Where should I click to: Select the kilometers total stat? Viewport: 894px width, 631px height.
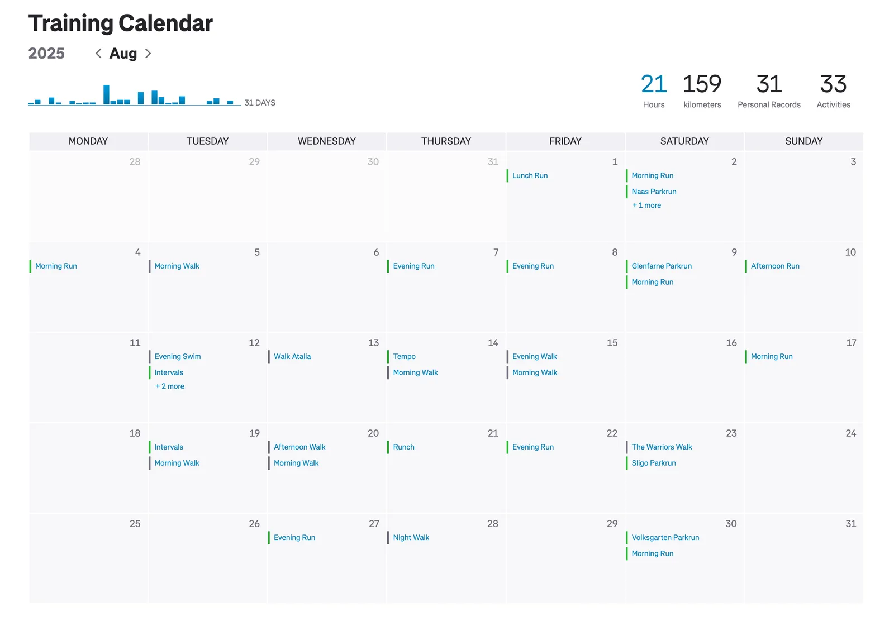tap(702, 90)
